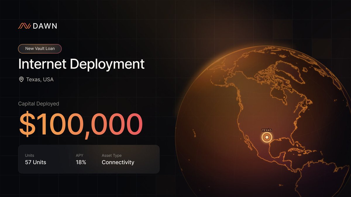The image size is (351, 197).
Task: Click the TEXAS label above the marker
Action: tap(267, 130)
